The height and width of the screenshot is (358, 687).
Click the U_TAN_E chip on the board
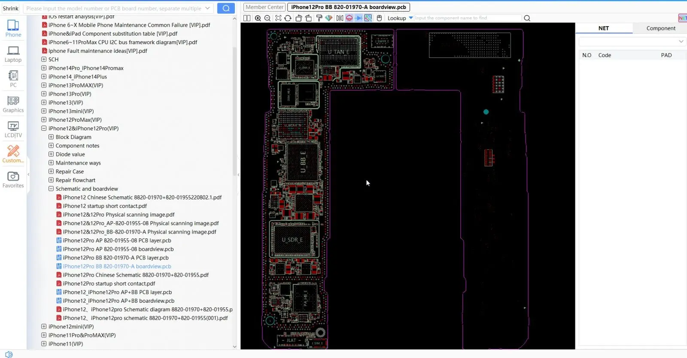[339, 51]
